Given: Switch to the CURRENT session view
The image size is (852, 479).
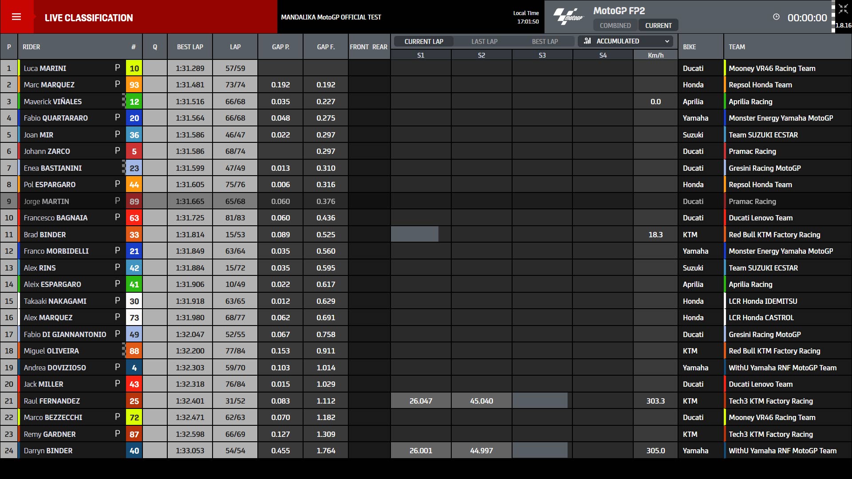Looking at the screenshot, I should (658, 25).
